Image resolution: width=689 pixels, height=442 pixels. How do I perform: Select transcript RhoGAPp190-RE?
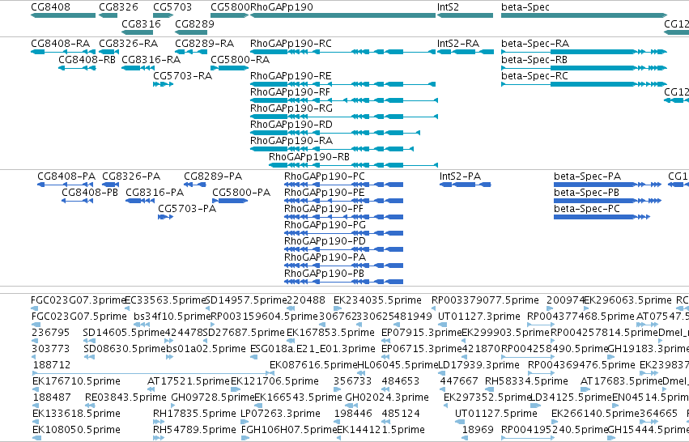[x=342, y=84]
